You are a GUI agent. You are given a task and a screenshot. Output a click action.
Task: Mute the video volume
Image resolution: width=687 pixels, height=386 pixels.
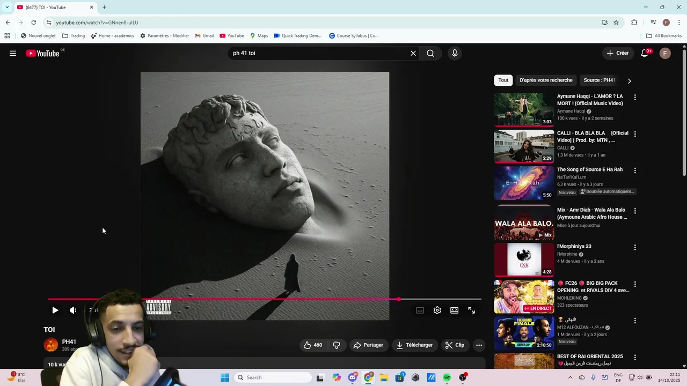point(73,310)
